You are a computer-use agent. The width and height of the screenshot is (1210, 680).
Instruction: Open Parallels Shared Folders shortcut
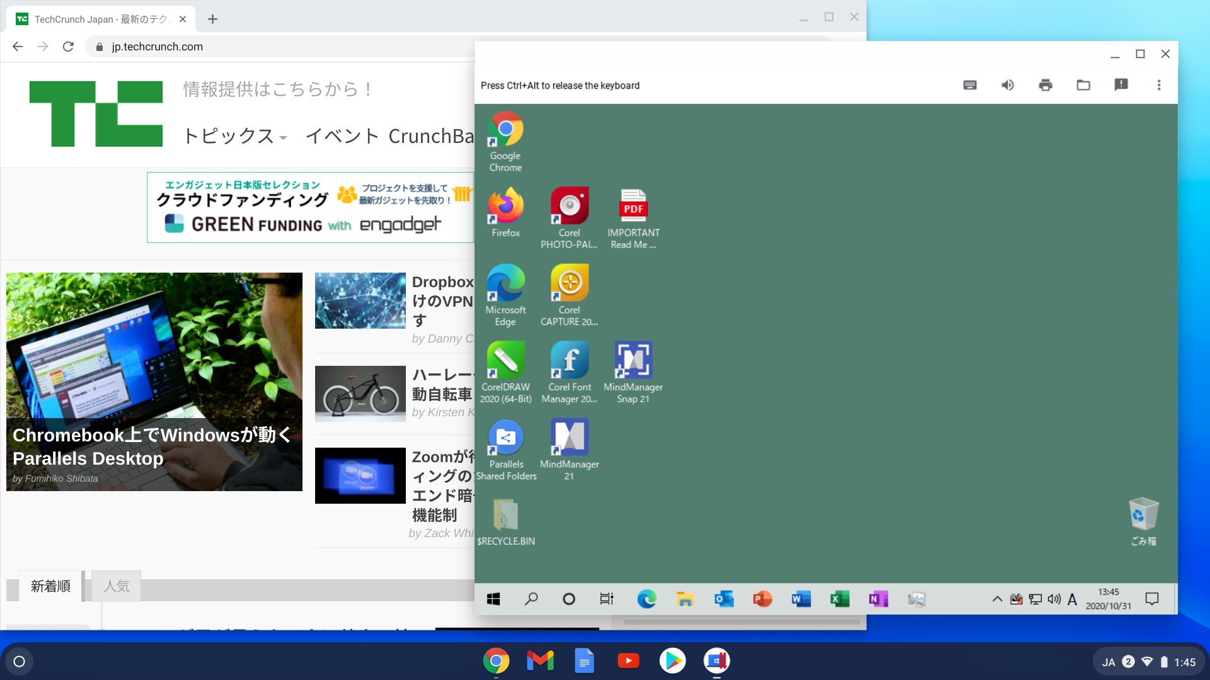tap(506, 450)
